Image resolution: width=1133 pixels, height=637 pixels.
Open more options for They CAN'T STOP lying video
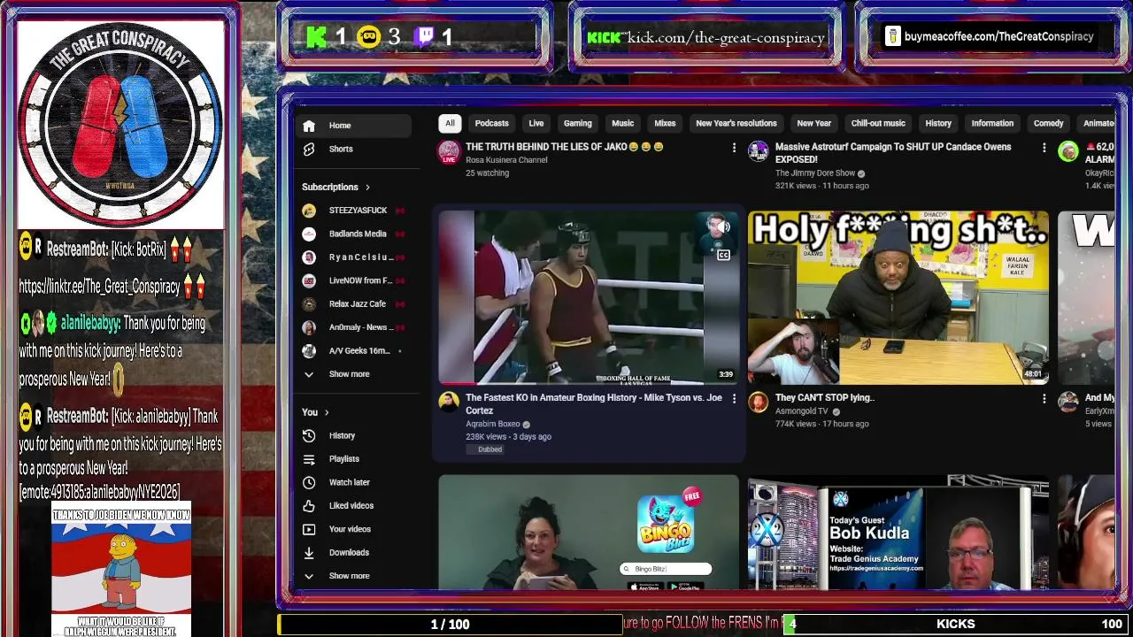(1044, 399)
